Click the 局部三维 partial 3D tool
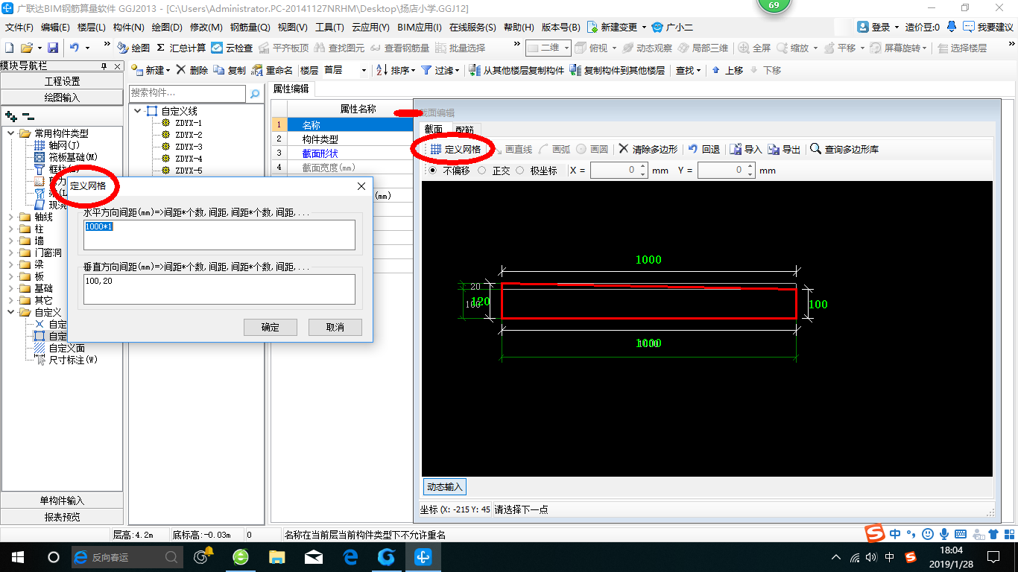 [x=703, y=48]
